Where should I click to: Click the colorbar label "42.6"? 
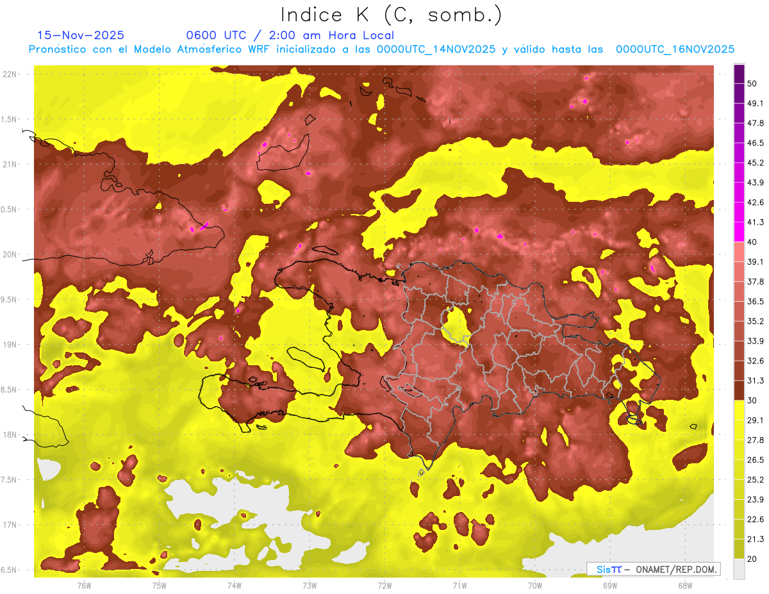pyautogui.click(x=756, y=202)
